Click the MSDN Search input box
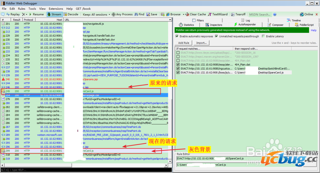Viewport: 320px width, 173px height. [260, 14]
